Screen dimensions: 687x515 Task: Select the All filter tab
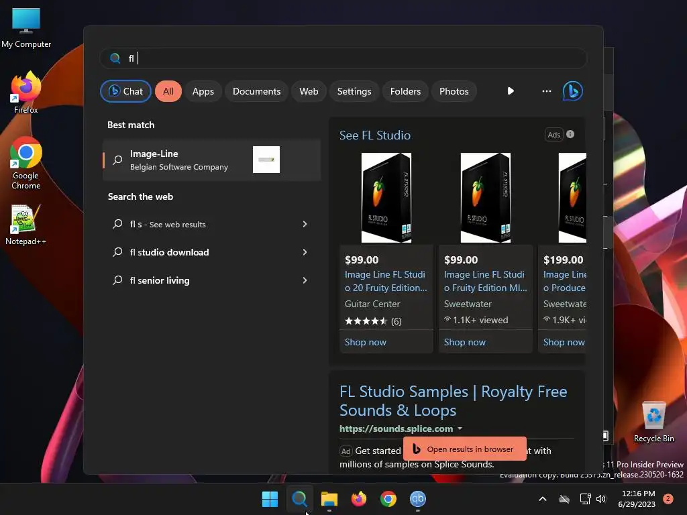tap(168, 91)
